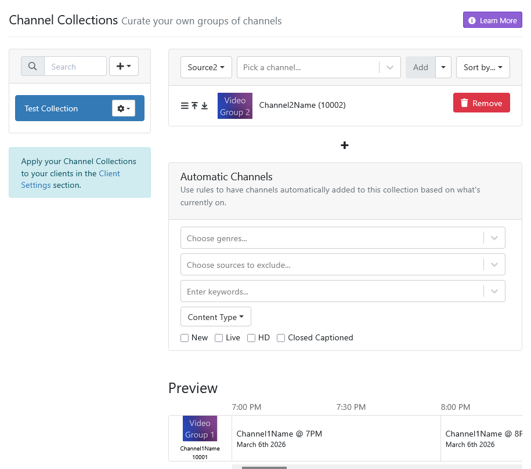The image size is (531, 469).
Task: Click the Video Group 2 channel logo
Action: [235, 106]
